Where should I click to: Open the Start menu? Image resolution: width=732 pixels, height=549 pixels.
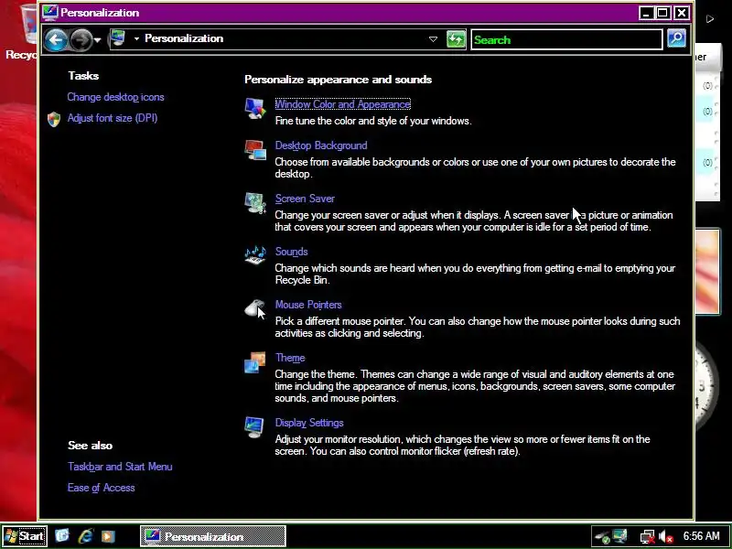pos(25,536)
